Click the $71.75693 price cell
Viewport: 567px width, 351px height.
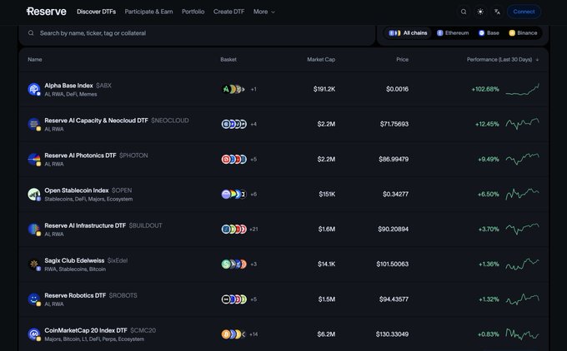click(x=394, y=124)
